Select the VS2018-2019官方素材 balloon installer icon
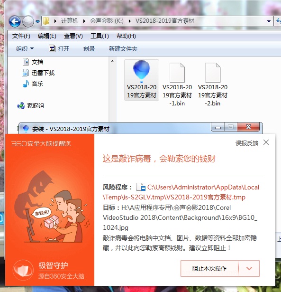281x292 pixels. pyautogui.click(x=141, y=72)
